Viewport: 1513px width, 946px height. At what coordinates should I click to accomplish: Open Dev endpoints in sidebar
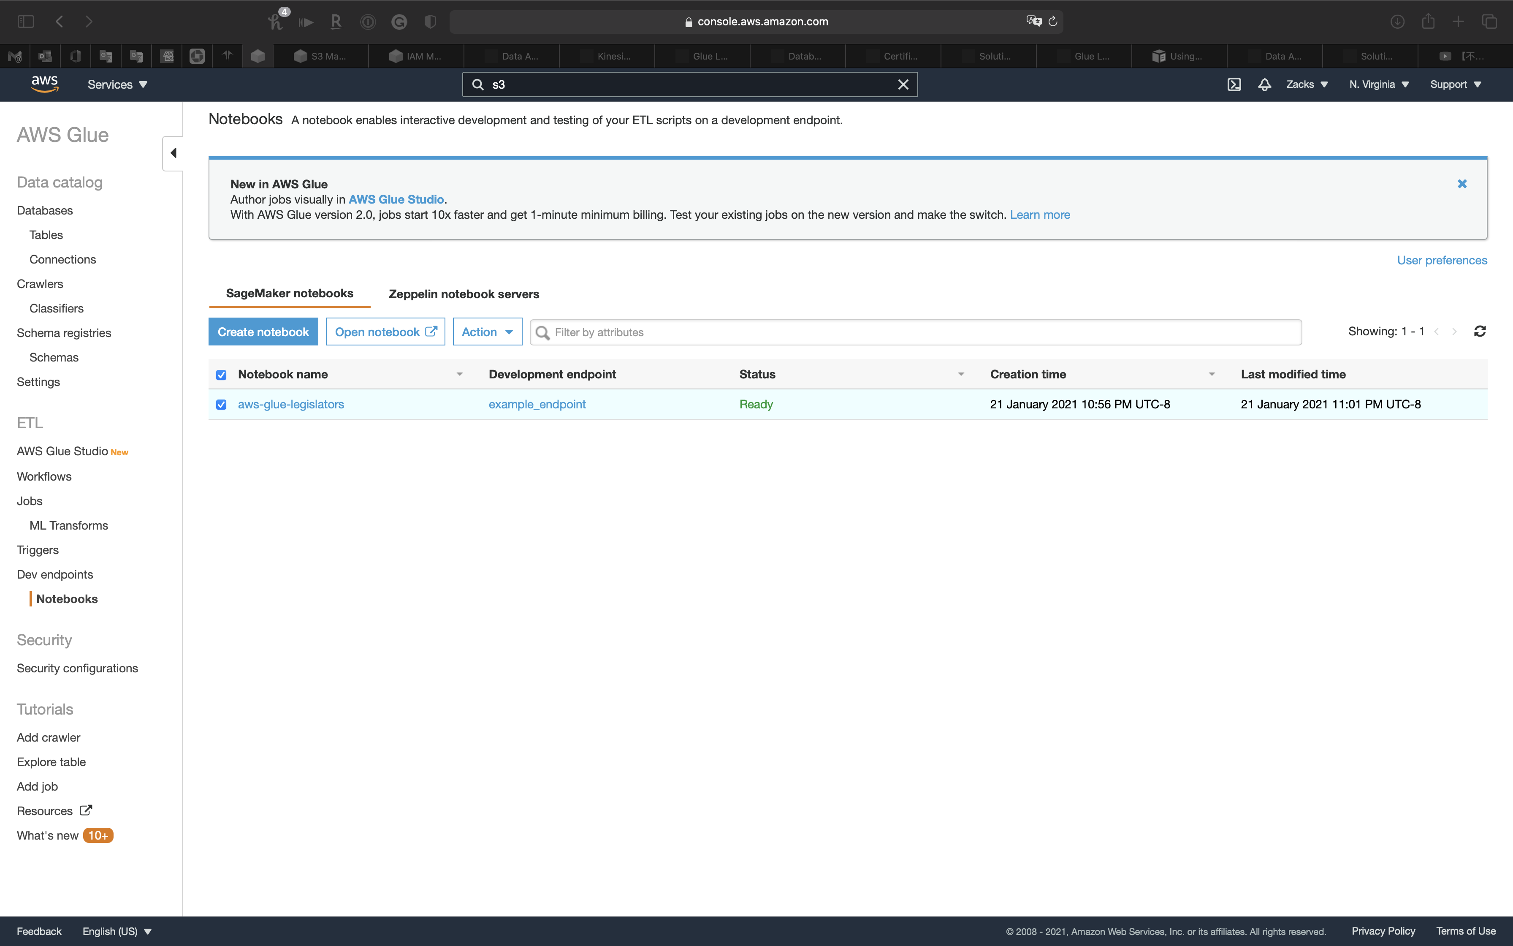[55, 574]
